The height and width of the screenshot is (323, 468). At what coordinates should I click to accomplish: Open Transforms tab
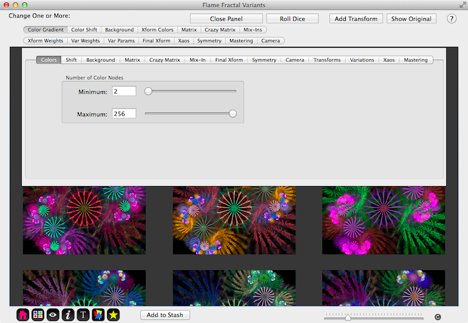pos(327,60)
